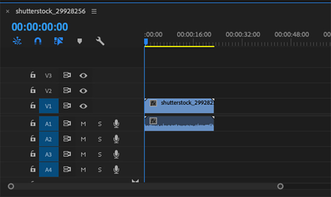The image size is (331, 197).
Task: Enable voice-over record on A1 track
Action: tap(116, 124)
